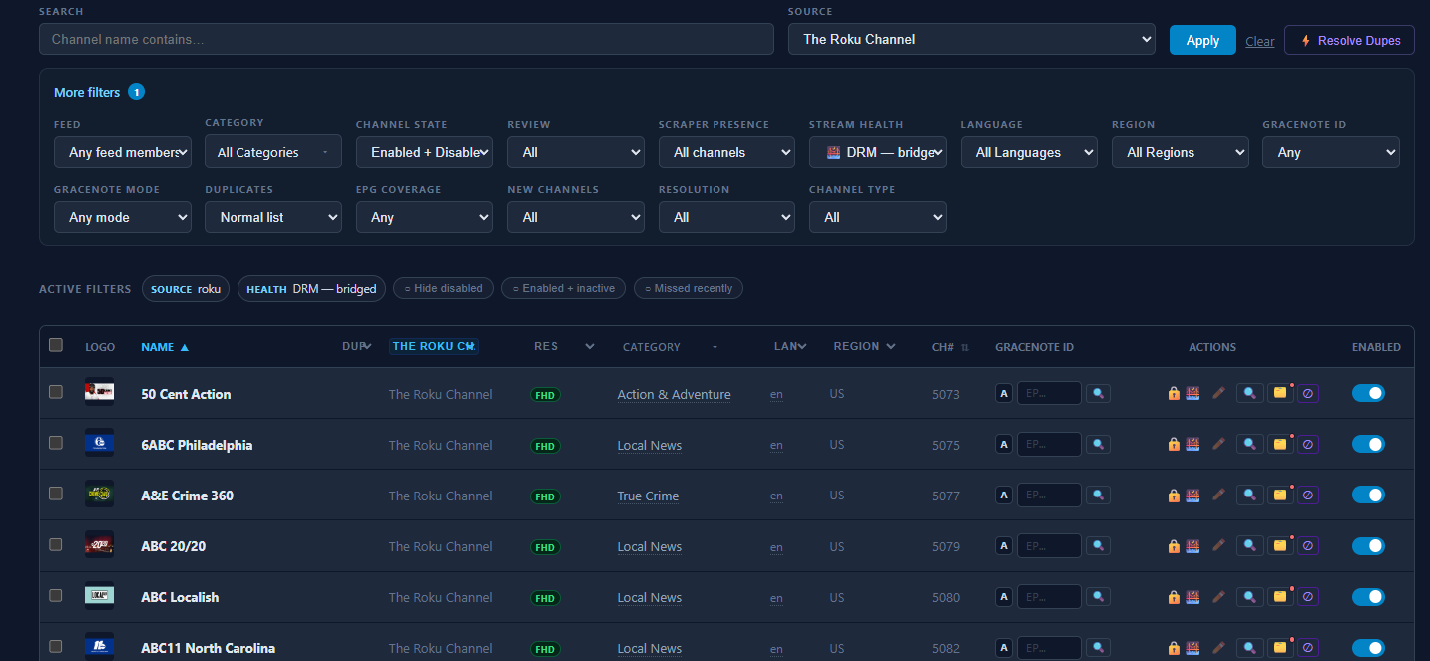Click the block icon for 50 Cent Action
This screenshot has height=661, width=1430.
1308,394
